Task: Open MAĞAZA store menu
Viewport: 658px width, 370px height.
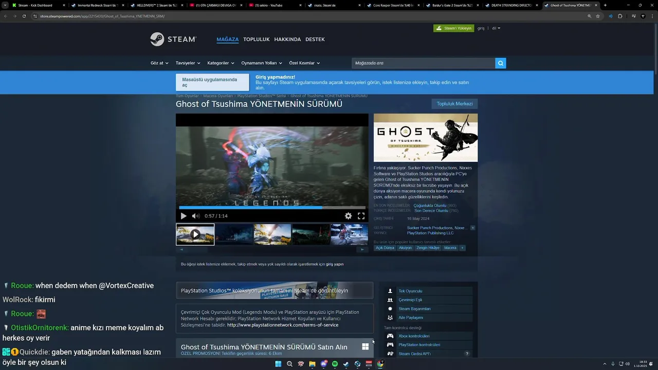Action: tap(228, 40)
